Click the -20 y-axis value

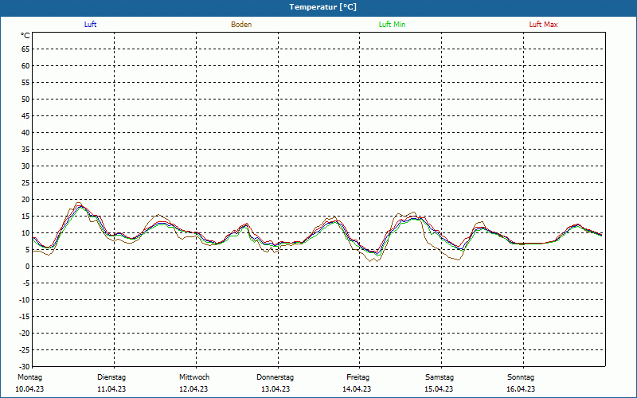25,333
